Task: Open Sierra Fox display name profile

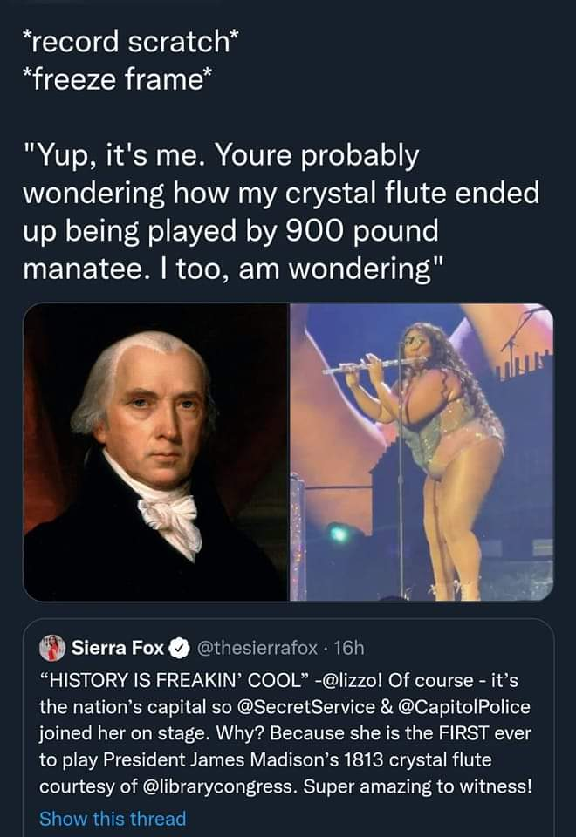Action: 118,648
